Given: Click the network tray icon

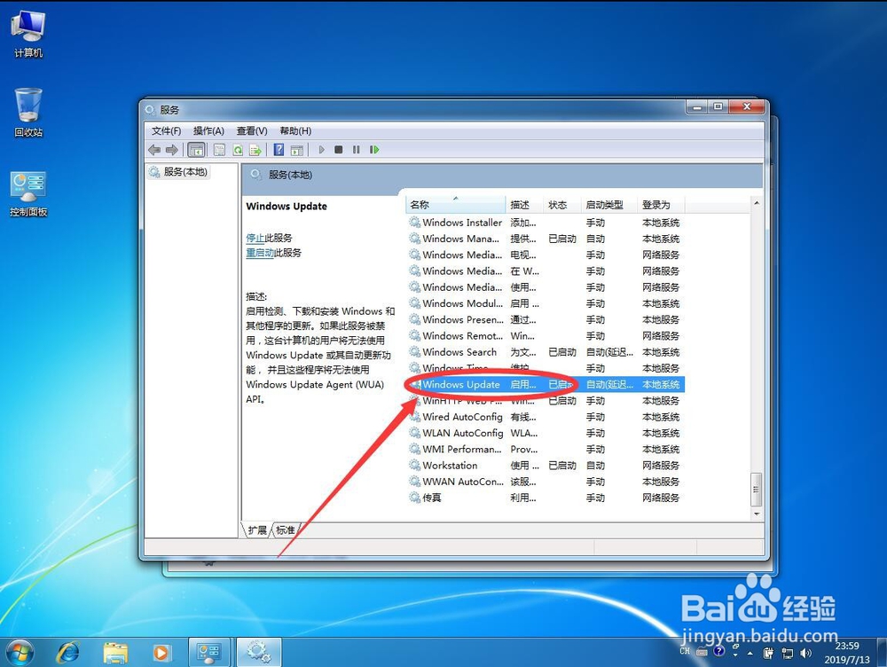Looking at the screenshot, I should pos(787,654).
